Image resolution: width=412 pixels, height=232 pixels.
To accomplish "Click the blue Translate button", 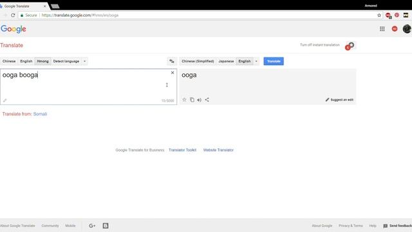I will click(274, 61).
